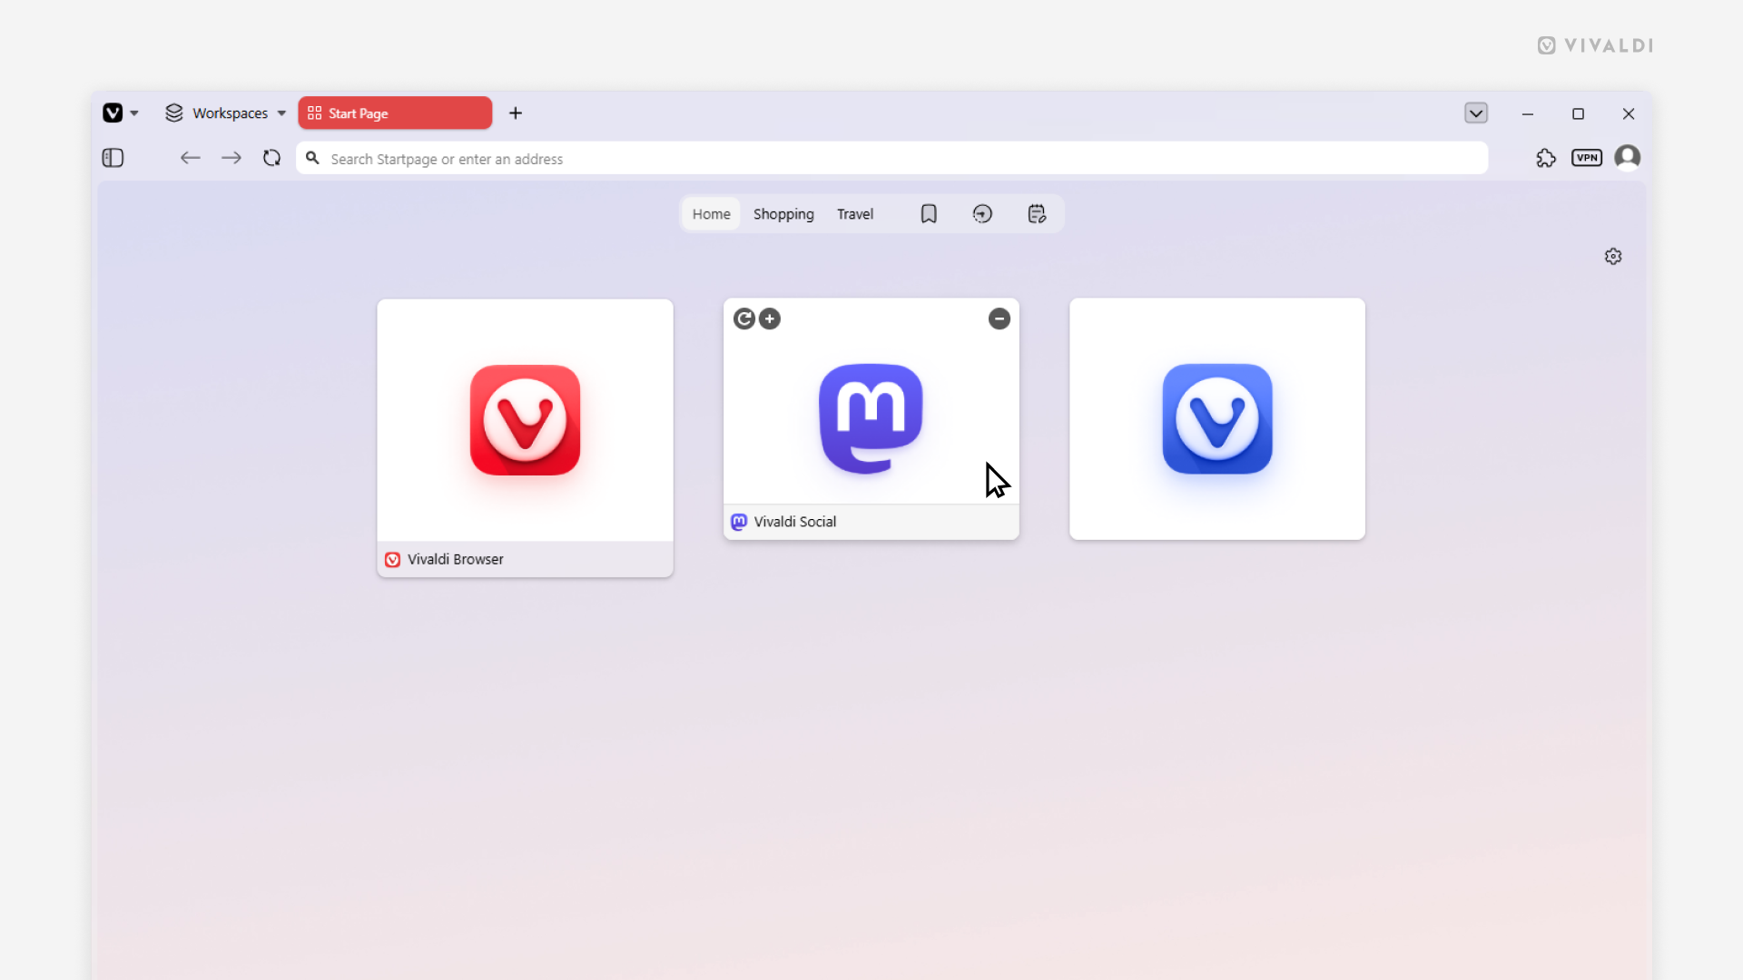Switch to the Shopping speed dial group

783,214
